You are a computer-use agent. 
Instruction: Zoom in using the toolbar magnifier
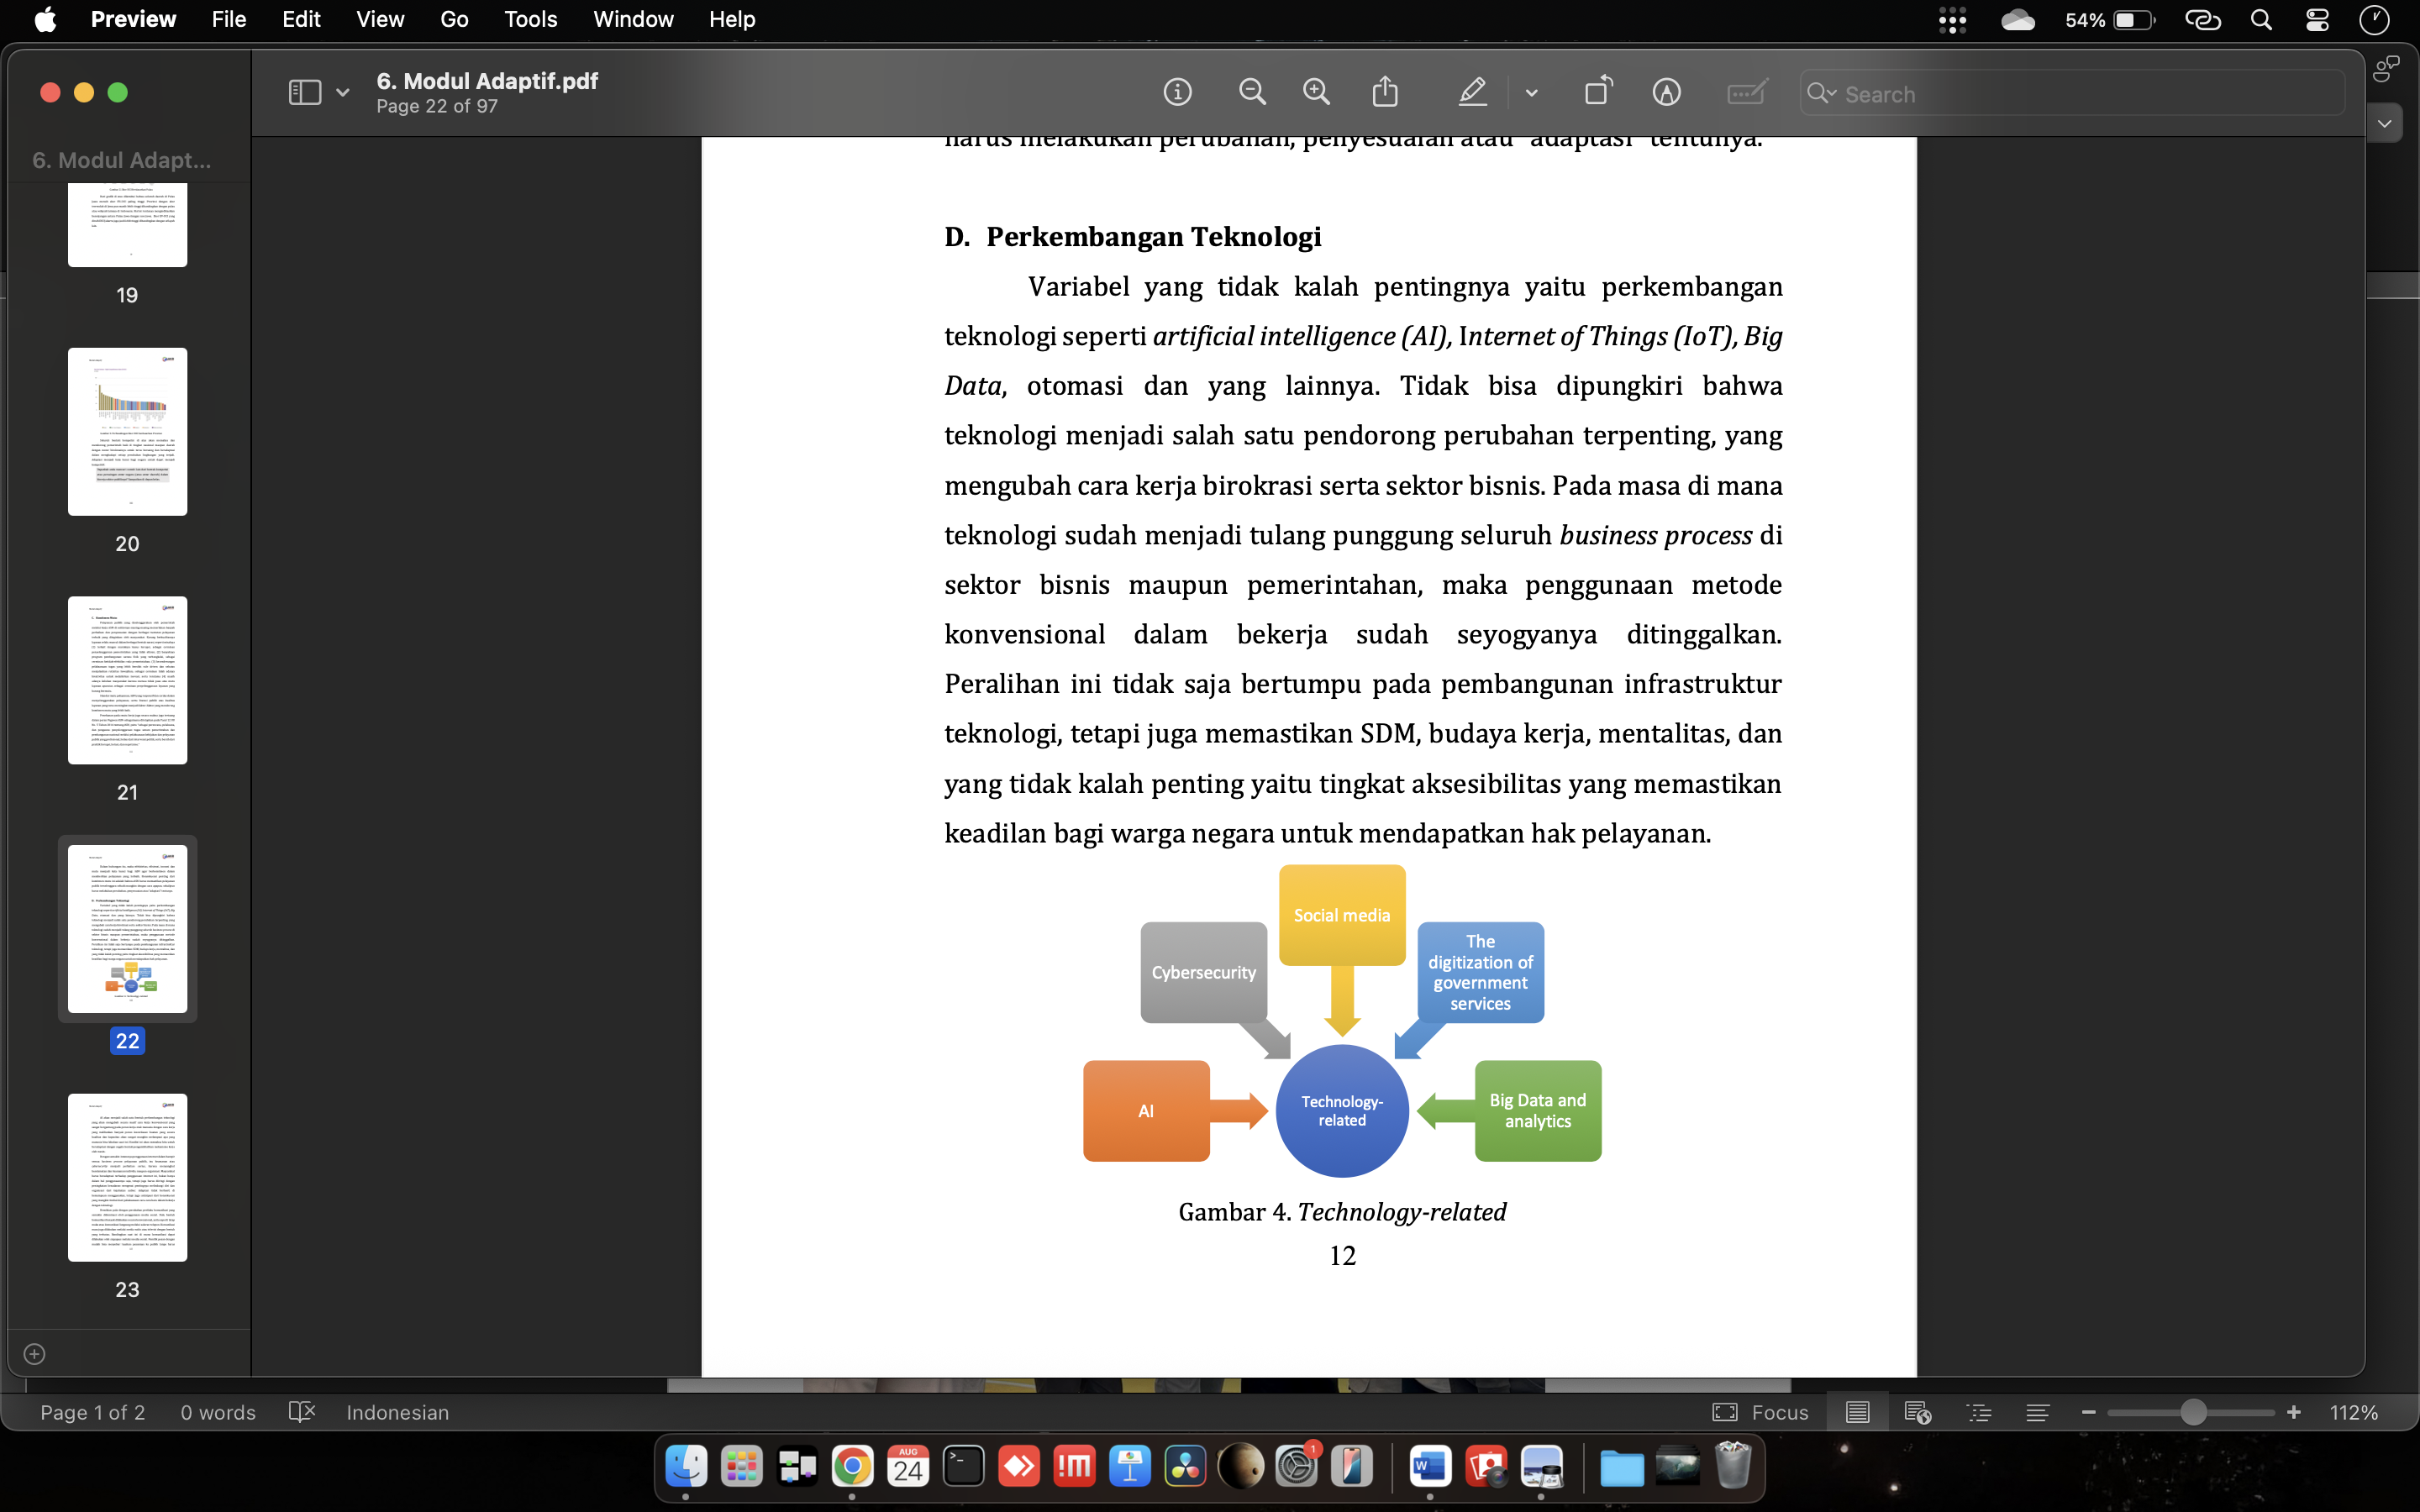click(x=1316, y=93)
